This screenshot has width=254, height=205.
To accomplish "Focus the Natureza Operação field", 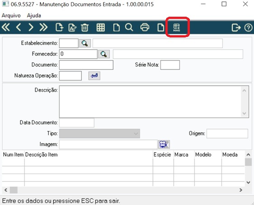I will (71, 76).
